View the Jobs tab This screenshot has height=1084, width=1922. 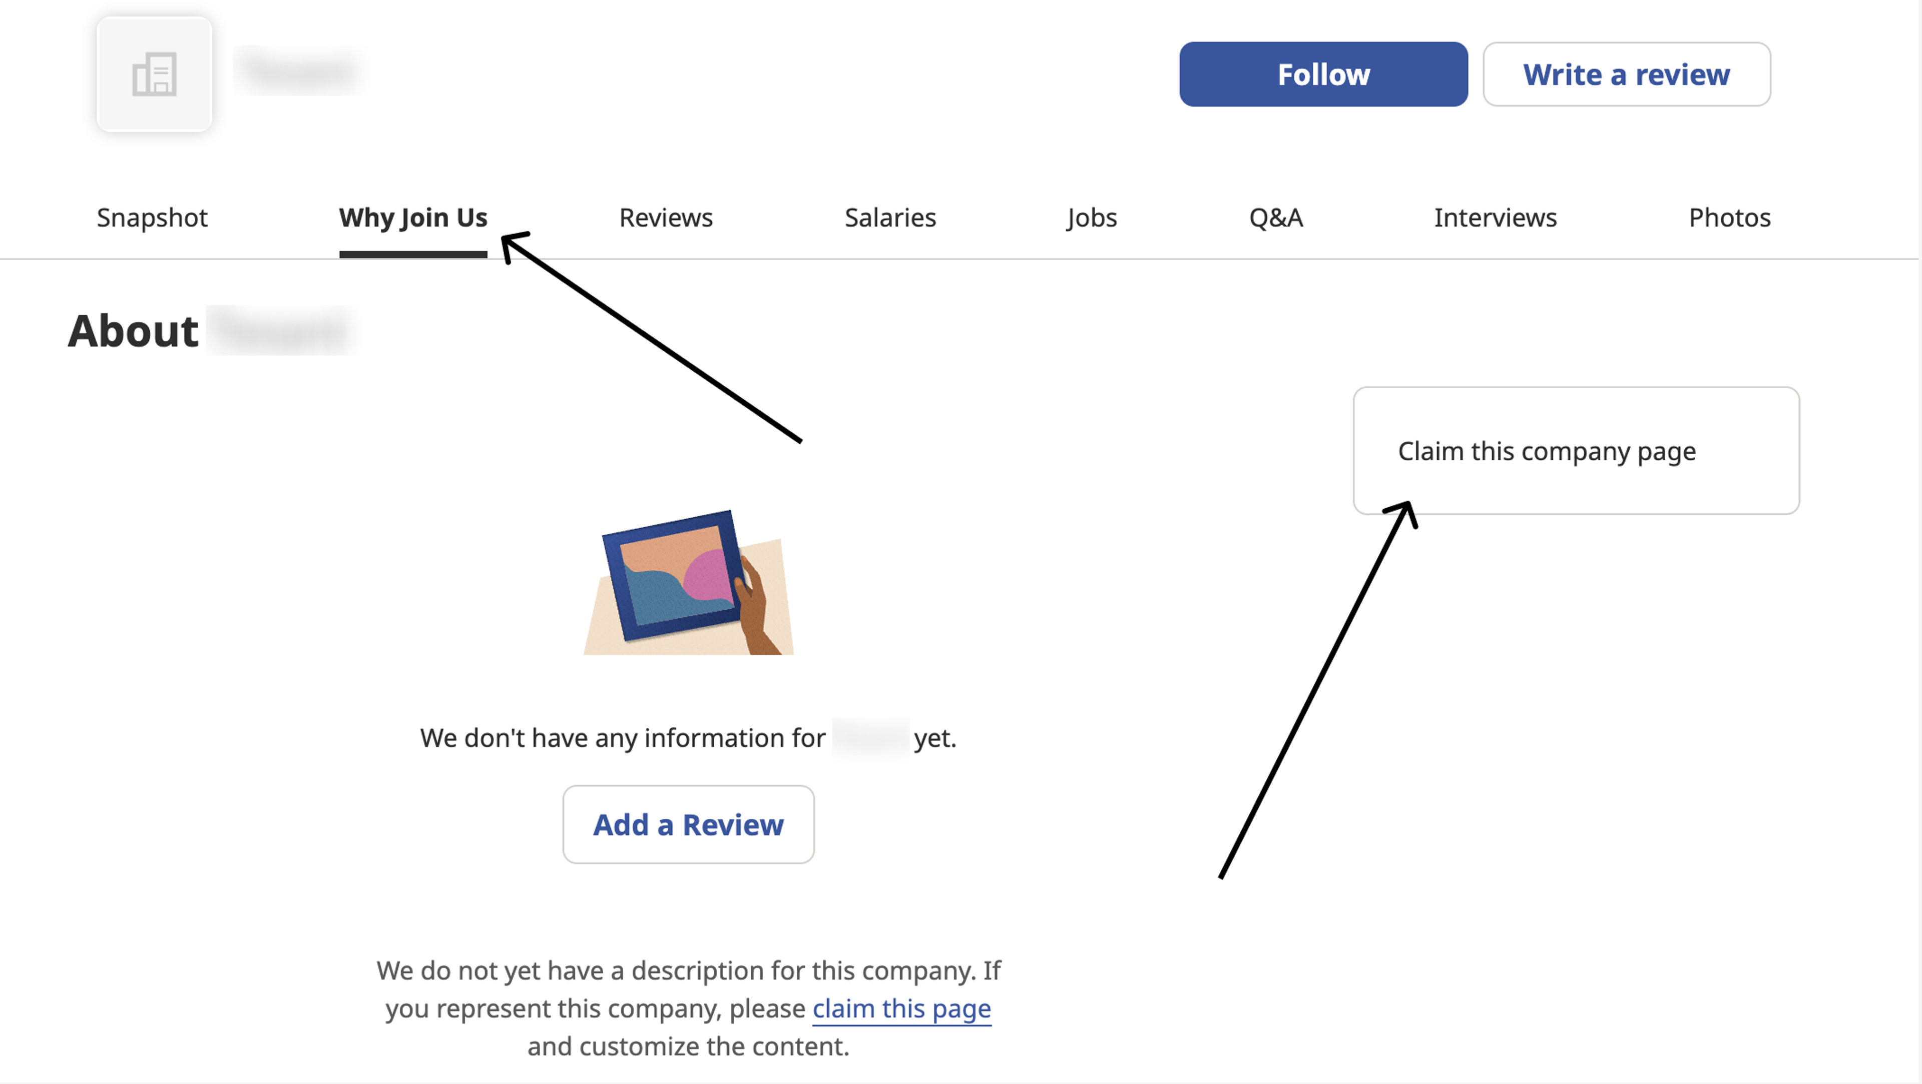tap(1092, 218)
